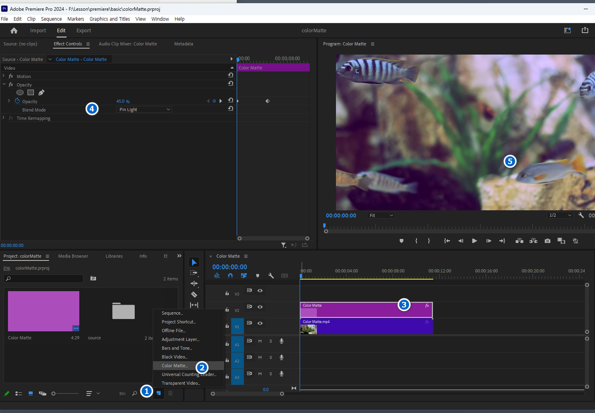Open the Blend Mode dropdown showing Pin Light
Screen dimensions: 595x413
(x=144, y=110)
